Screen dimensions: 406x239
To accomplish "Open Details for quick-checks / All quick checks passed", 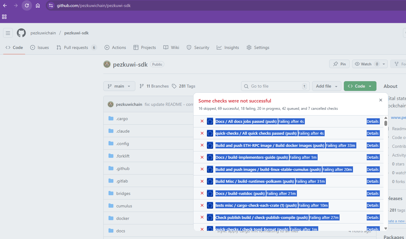I will [x=373, y=133].
